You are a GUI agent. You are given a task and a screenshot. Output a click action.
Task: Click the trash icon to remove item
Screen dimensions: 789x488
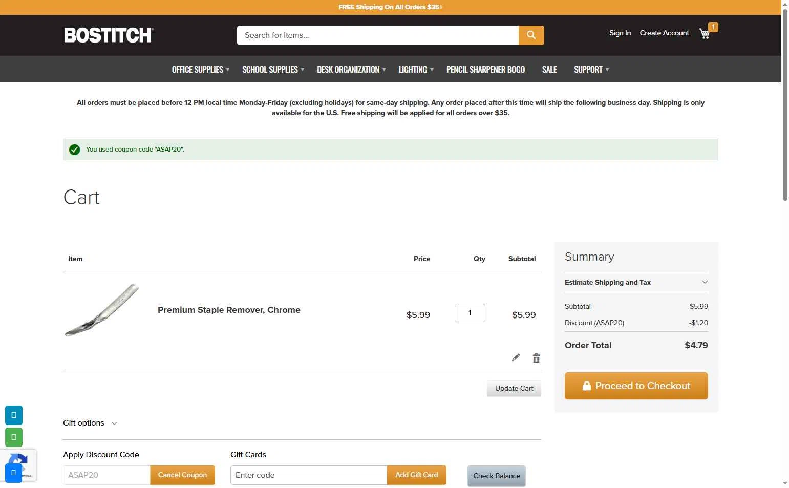point(536,358)
